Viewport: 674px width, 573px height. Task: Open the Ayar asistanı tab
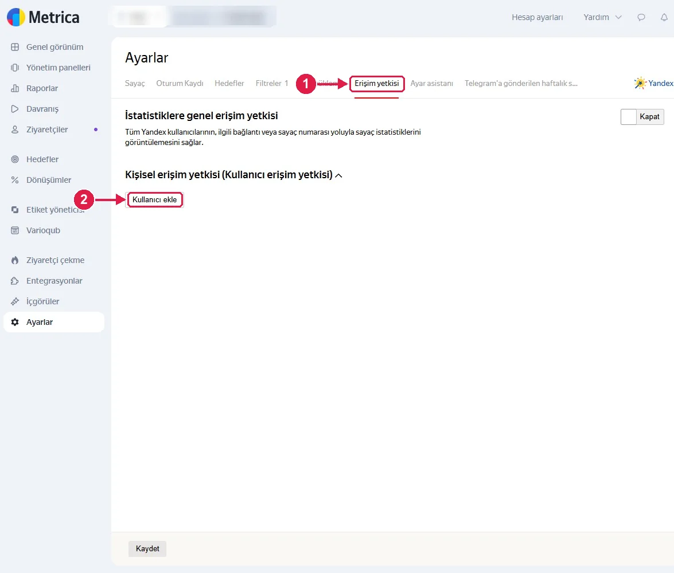tap(431, 83)
